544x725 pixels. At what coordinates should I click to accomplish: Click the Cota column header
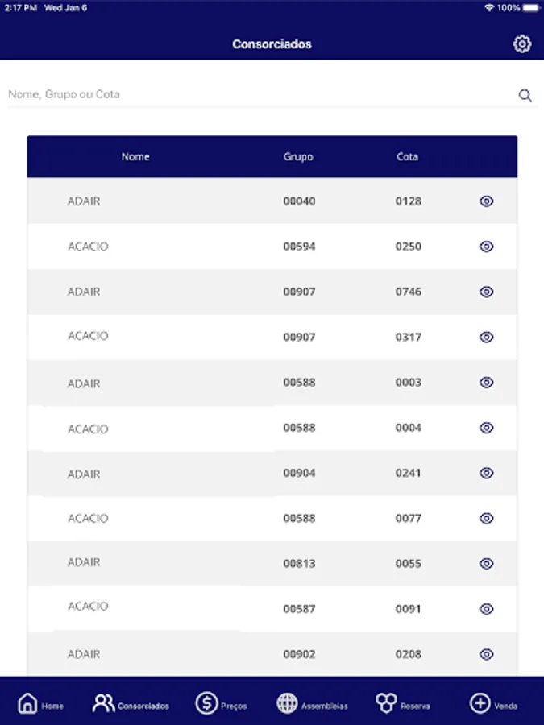tap(408, 157)
